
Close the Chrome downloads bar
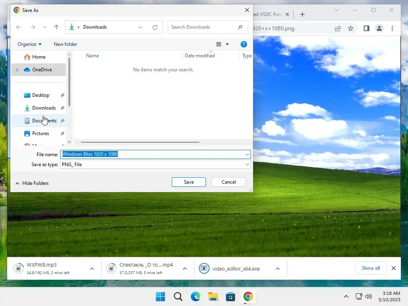coord(394,268)
